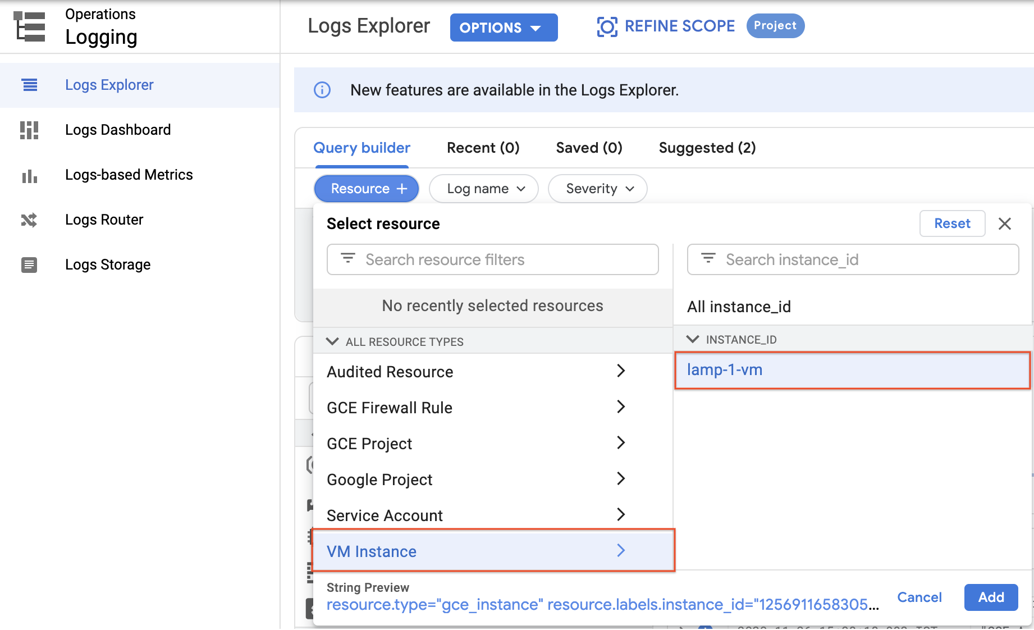Expand Audited Resource chevron

click(x=621, y=371)
